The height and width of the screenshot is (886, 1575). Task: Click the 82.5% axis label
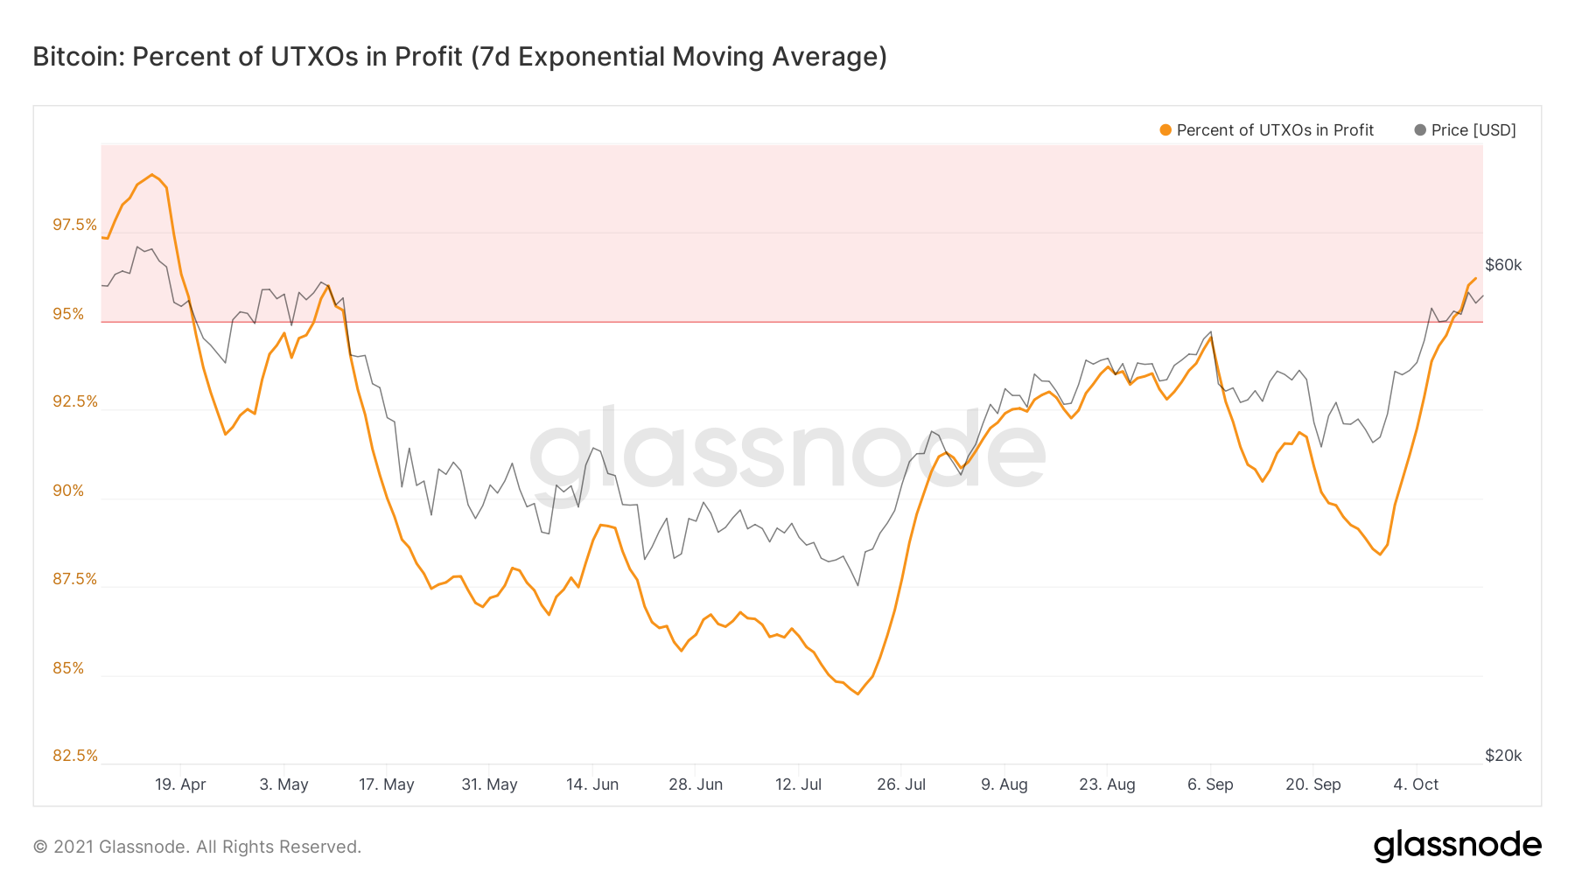point(75,756)
